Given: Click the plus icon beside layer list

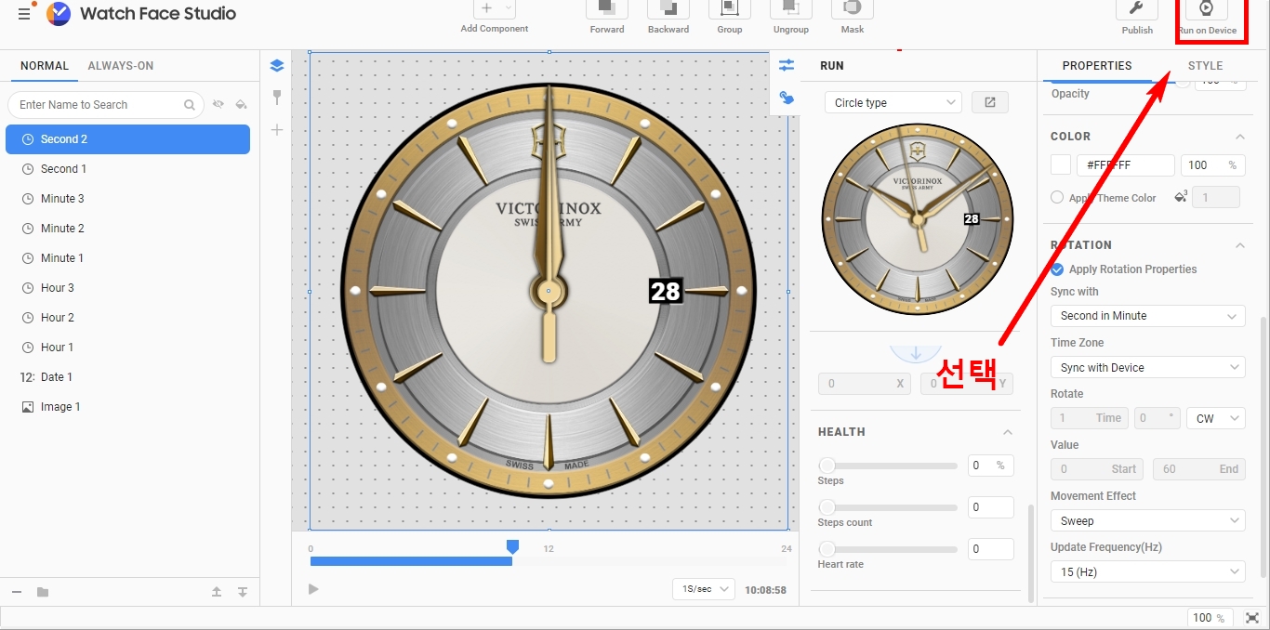Looking at the screenshot, I should tap(276, 130).
